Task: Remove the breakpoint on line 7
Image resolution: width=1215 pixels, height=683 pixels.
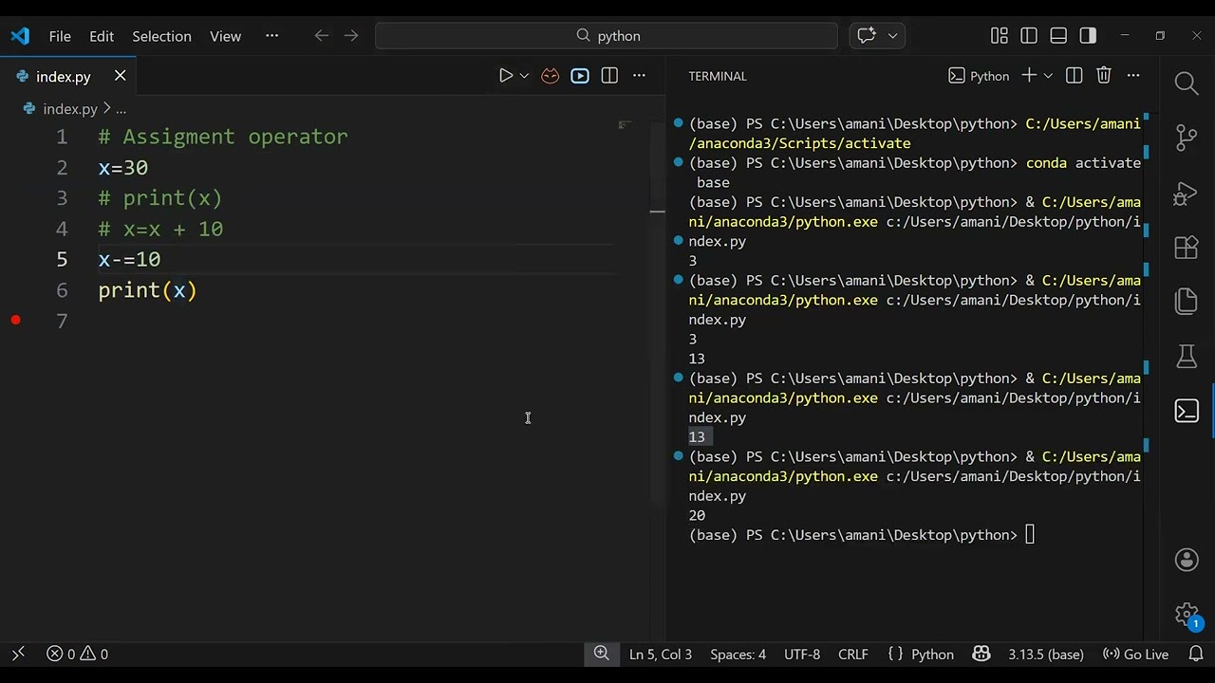Action: (x=15, y=321)
